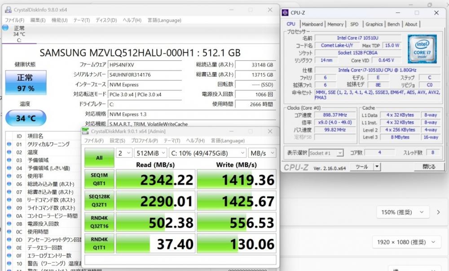
Task: Click status dot for 0B 電源投入回数 row
Action: click(9, 224)
